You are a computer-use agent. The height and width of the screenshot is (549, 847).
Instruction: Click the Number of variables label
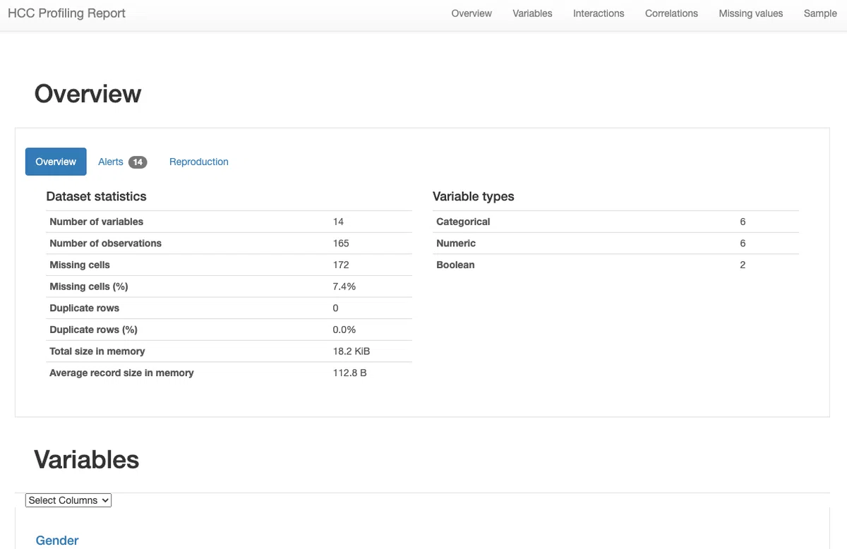click(96, 222)
